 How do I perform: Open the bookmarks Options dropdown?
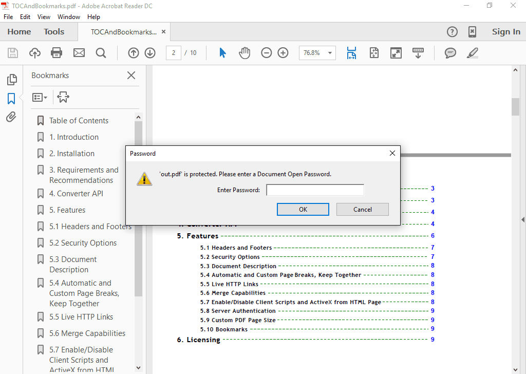click(40, 98)
